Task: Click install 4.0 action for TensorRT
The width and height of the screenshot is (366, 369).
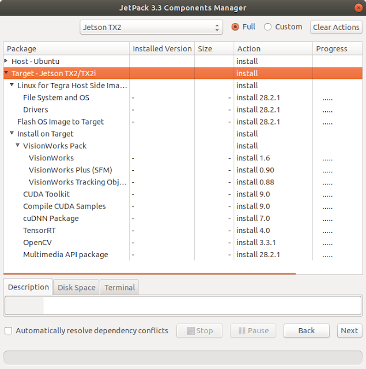Action: pyautogui.click(x=253, y=231)
